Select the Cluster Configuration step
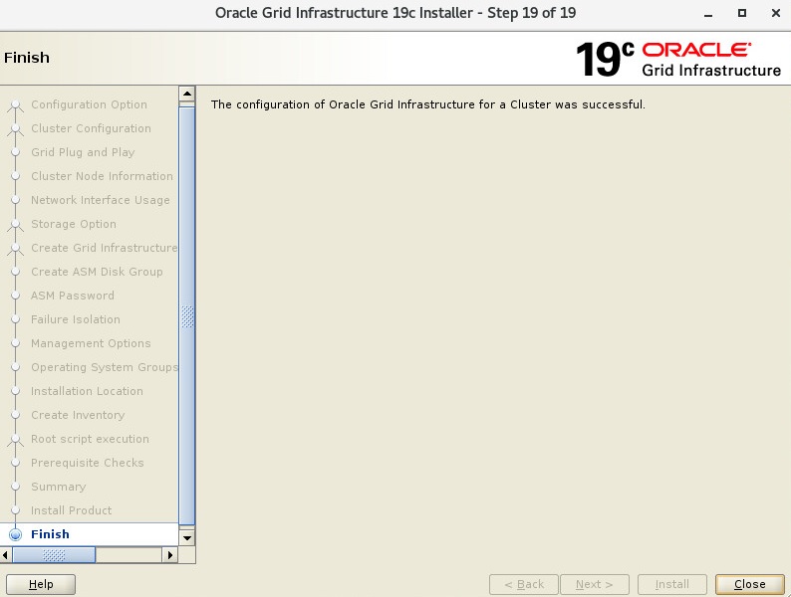The height and width of the screenshot is (597, 791). pyautogui.click(x=91, y=128)
